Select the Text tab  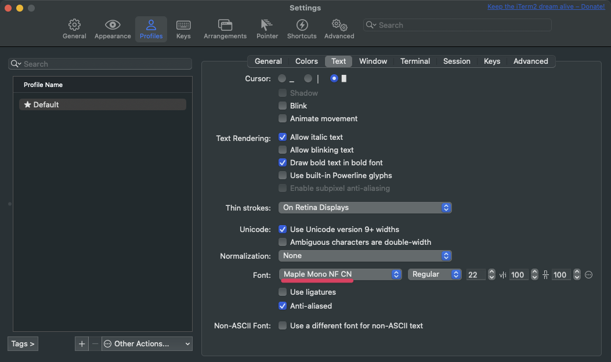pos(339,61)
